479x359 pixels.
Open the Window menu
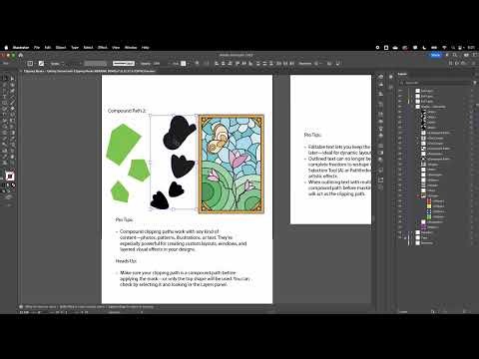tap(131, 48)
